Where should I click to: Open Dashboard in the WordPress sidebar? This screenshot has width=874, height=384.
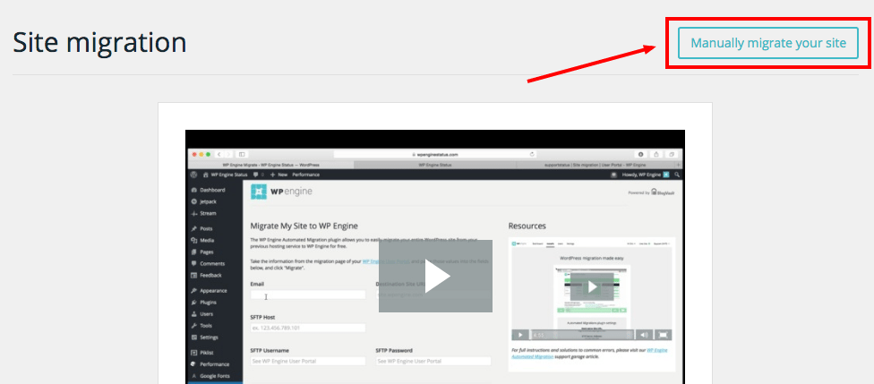(212, 191)
